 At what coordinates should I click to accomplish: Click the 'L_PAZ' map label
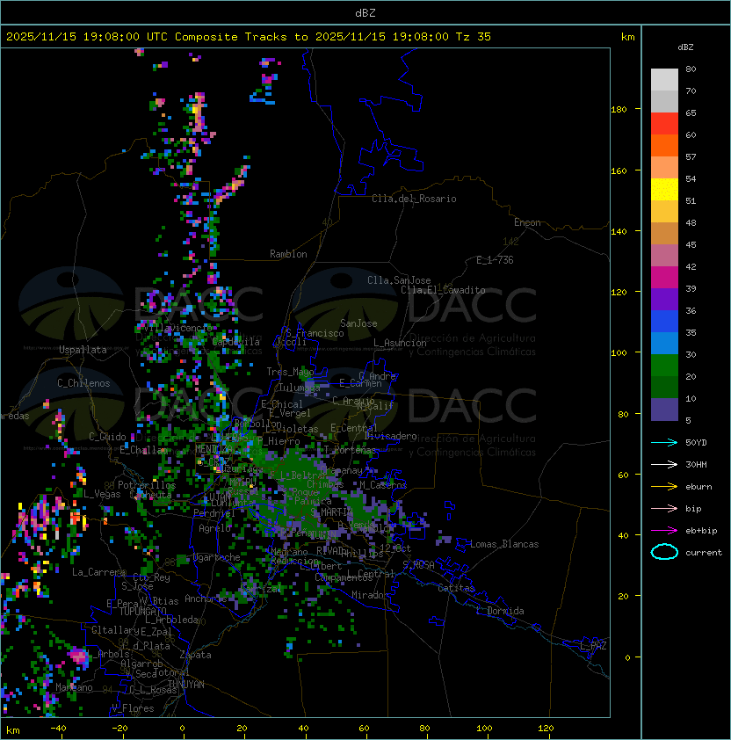pos(593,646)
